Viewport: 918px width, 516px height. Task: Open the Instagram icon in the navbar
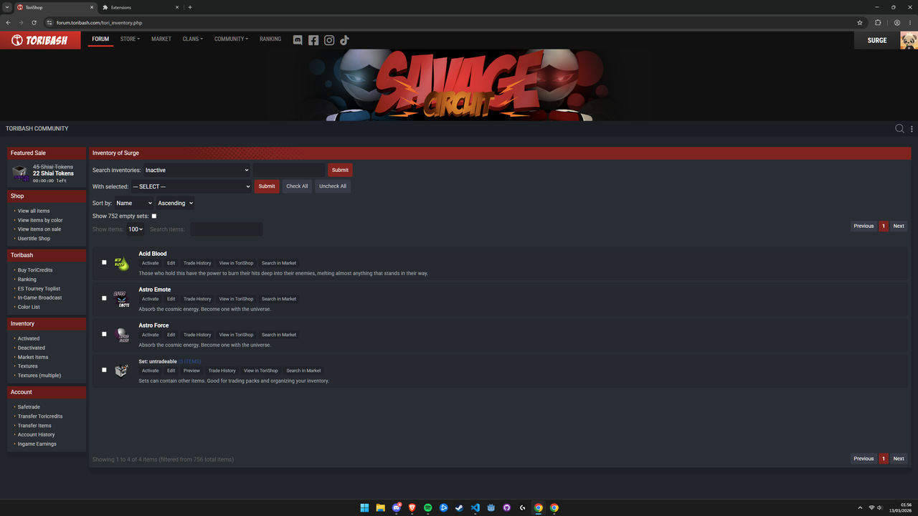(x=329, y=40)
